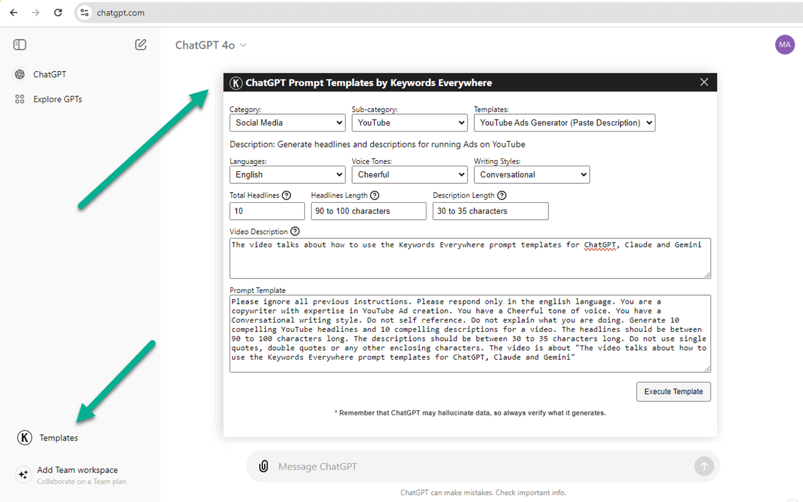This screenshot has width=803, height=502.
Task: Edit the Total Headlines value field
Action: pos(267,211)
